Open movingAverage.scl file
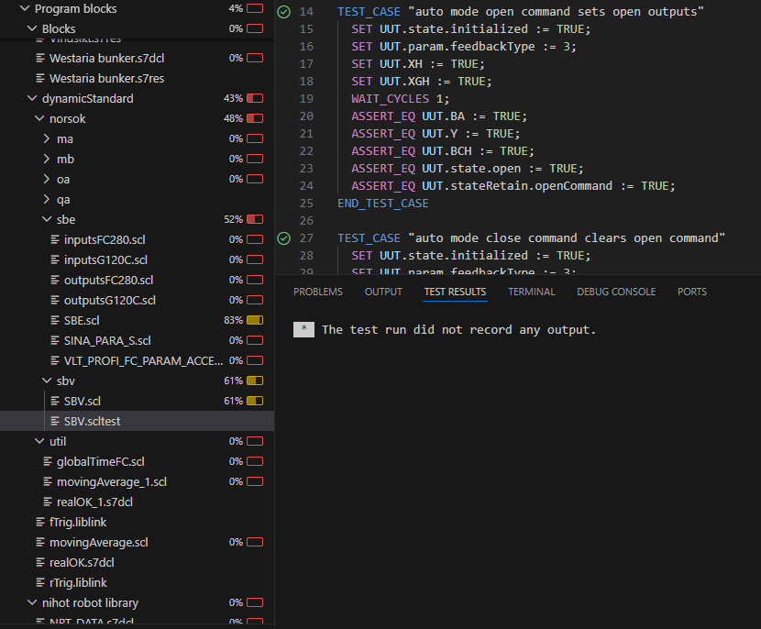Viewport: 761px width, 629px height. 98,543
